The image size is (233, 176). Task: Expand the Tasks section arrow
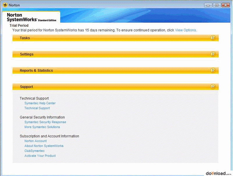[213, 38]
